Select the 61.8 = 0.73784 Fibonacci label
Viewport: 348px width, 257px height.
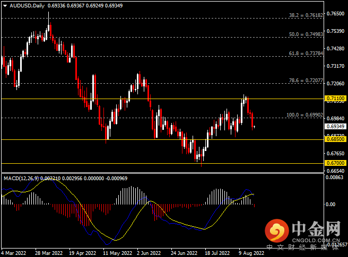pos(306,54)
